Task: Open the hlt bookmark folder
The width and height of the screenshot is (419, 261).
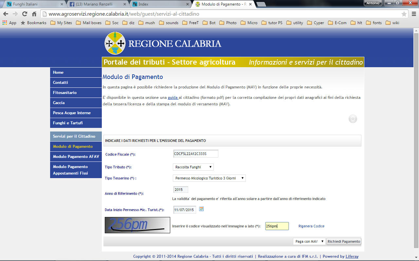Action: point(356,23)
